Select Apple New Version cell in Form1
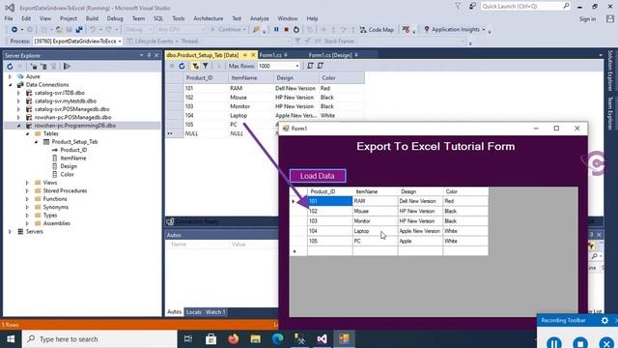Viewport: 618px width, 348px height. tap(420, 231)
